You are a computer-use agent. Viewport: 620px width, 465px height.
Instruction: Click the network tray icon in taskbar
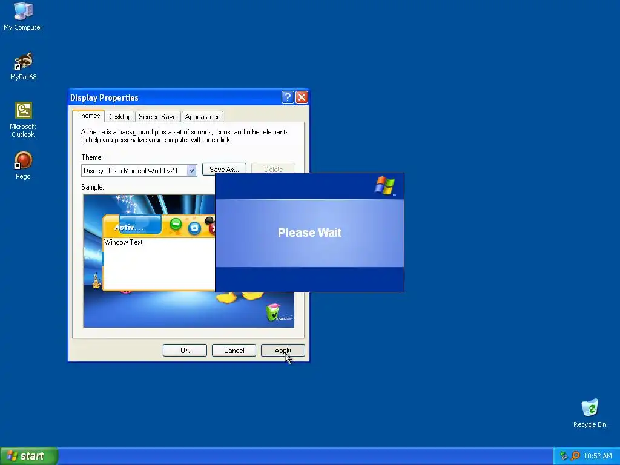coord(564,456)
